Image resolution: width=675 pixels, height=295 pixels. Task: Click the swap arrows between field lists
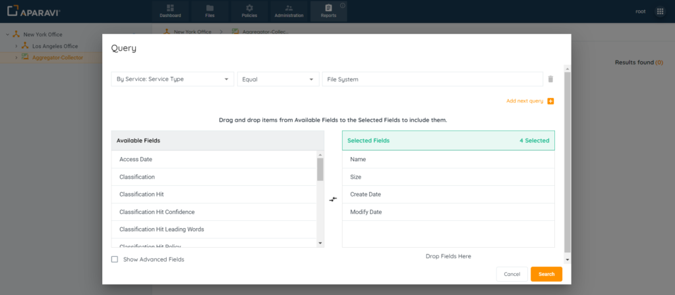[x=333, y=199]
